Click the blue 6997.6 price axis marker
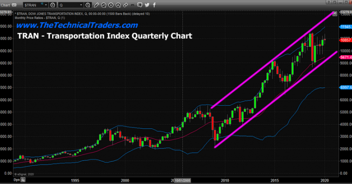This screenshot has height=184, width=352. click(346, 87)
